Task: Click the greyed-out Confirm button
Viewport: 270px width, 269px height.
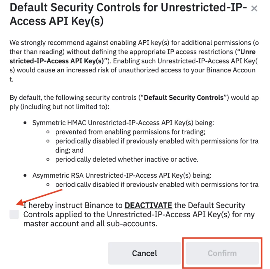Action: coord(222,253)
